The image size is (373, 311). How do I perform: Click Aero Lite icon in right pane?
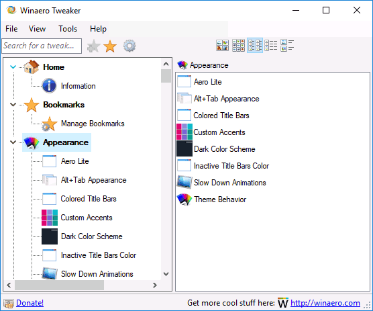point(184,81)
